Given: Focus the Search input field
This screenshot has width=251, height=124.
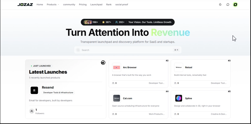Looking at the screenshot, I should (128, 50).
